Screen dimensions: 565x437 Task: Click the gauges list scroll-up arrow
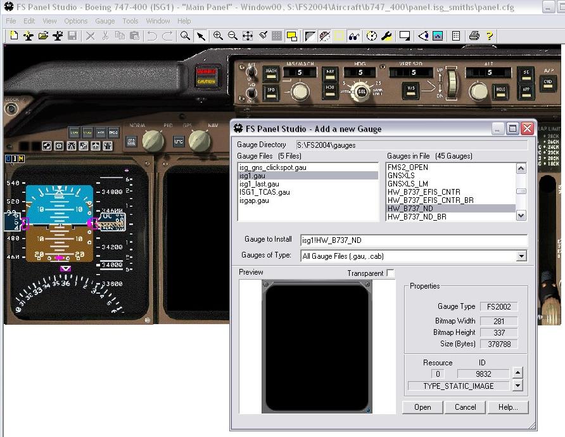pyautogui.click(x=521, y=168)
